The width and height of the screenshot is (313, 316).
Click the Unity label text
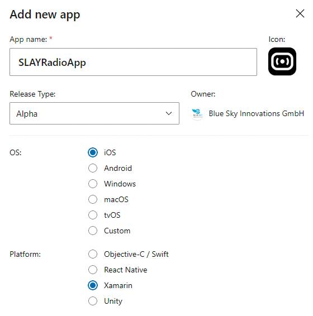(113, 301)
